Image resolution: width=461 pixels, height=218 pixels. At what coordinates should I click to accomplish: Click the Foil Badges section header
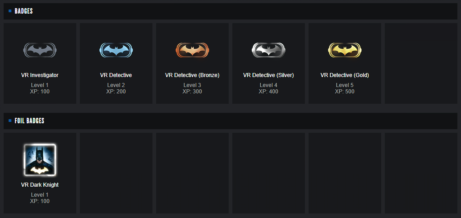click(x=29, y=121)
